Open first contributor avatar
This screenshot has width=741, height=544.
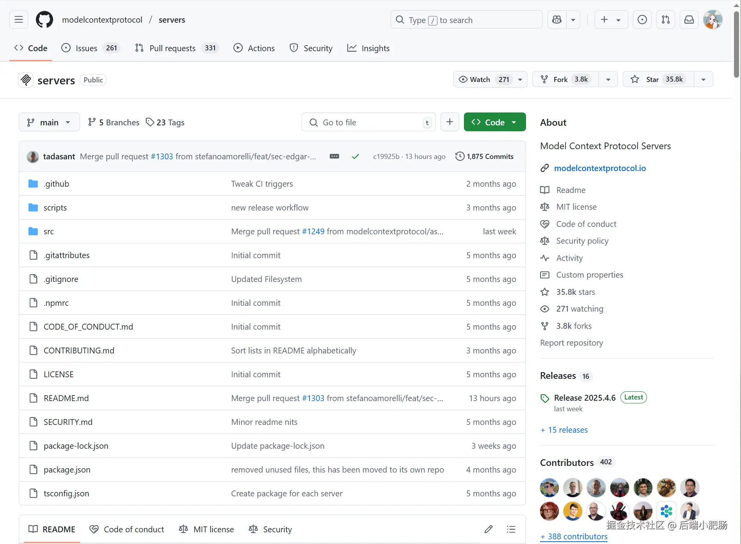tap(549, 488)
